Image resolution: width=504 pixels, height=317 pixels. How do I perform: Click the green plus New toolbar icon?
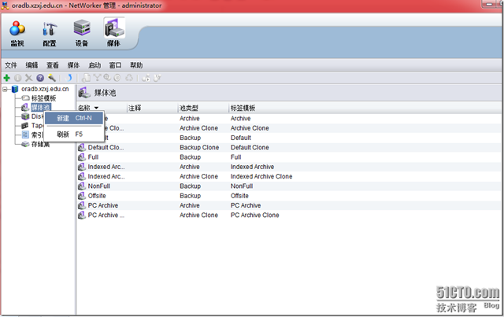click(7, 78)
